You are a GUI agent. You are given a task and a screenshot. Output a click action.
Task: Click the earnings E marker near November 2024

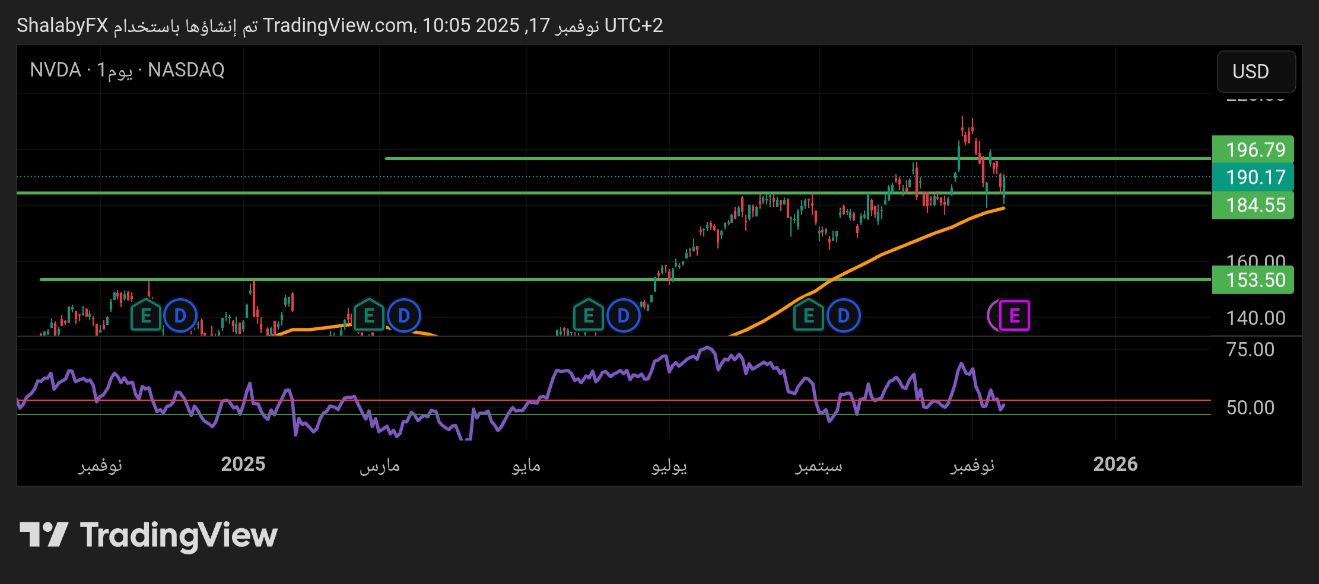click(146, 316)
